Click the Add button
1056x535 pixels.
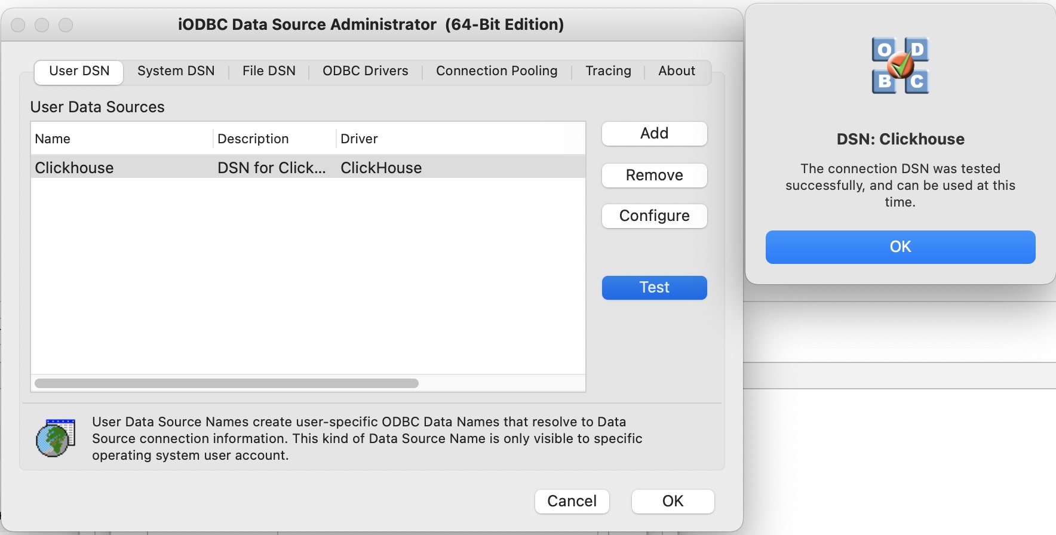(x=655, y=134)
